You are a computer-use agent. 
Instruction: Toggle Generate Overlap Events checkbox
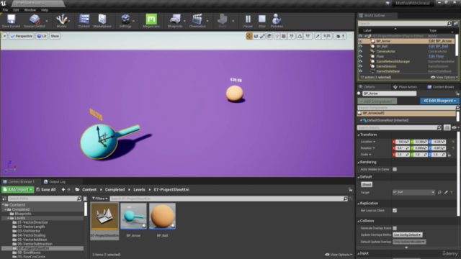pyautogui.click(x=395, y=228)
